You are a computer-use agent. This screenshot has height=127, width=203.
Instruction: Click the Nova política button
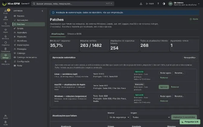(190, 58)
